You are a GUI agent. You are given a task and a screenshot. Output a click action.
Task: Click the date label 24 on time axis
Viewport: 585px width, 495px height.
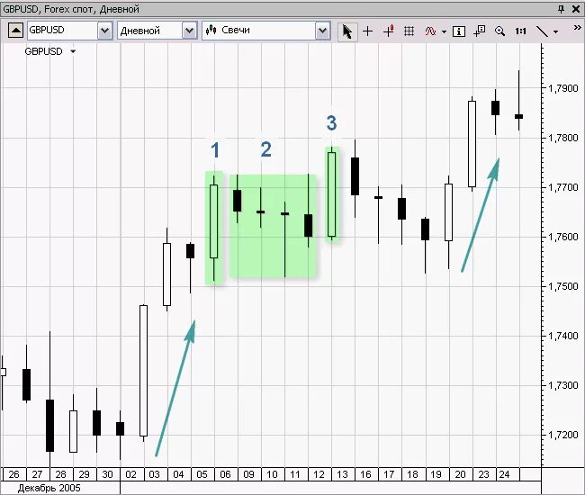(504, 474)
